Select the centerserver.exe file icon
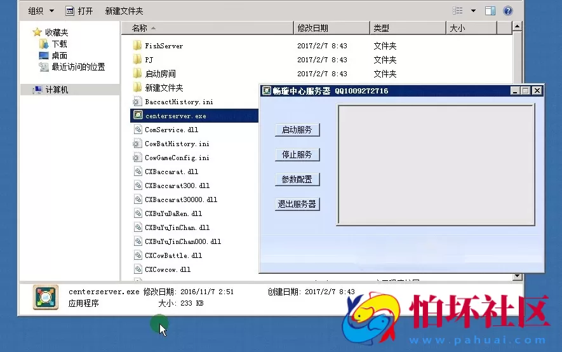The width and height of the screenshot is (562, 352). point(138,115)
